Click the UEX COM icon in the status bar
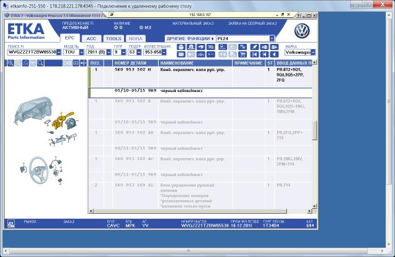 11,224
